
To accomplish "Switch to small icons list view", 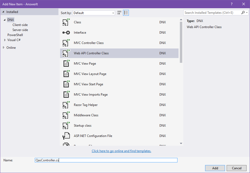I will (x=126, y=13).
